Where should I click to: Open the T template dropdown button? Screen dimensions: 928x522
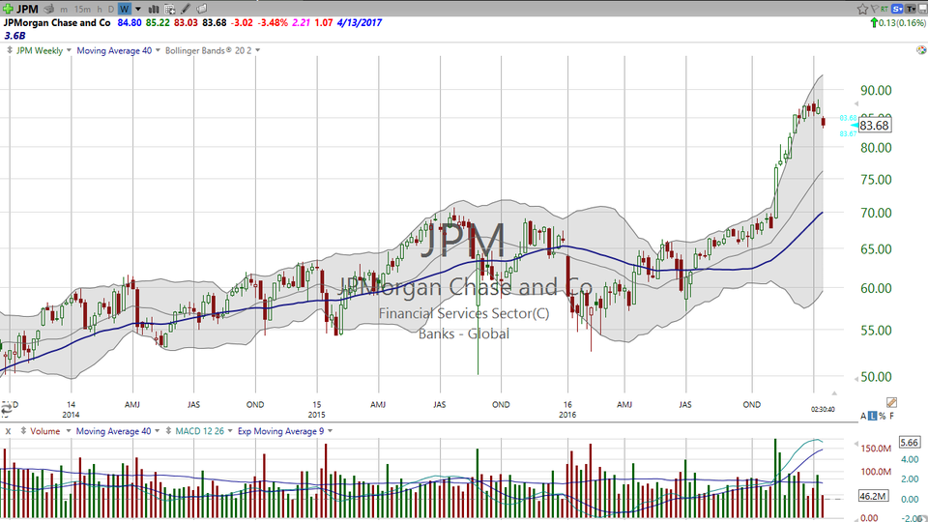[x=911, y=9]
